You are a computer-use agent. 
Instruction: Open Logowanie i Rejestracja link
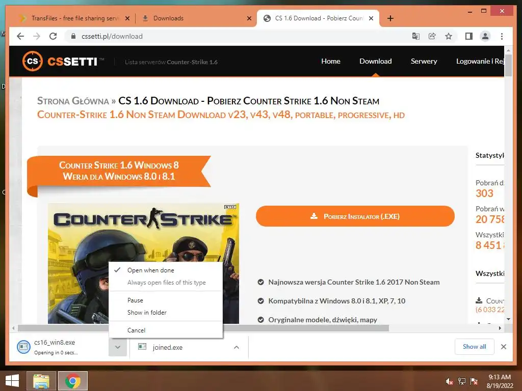[480, 61]
